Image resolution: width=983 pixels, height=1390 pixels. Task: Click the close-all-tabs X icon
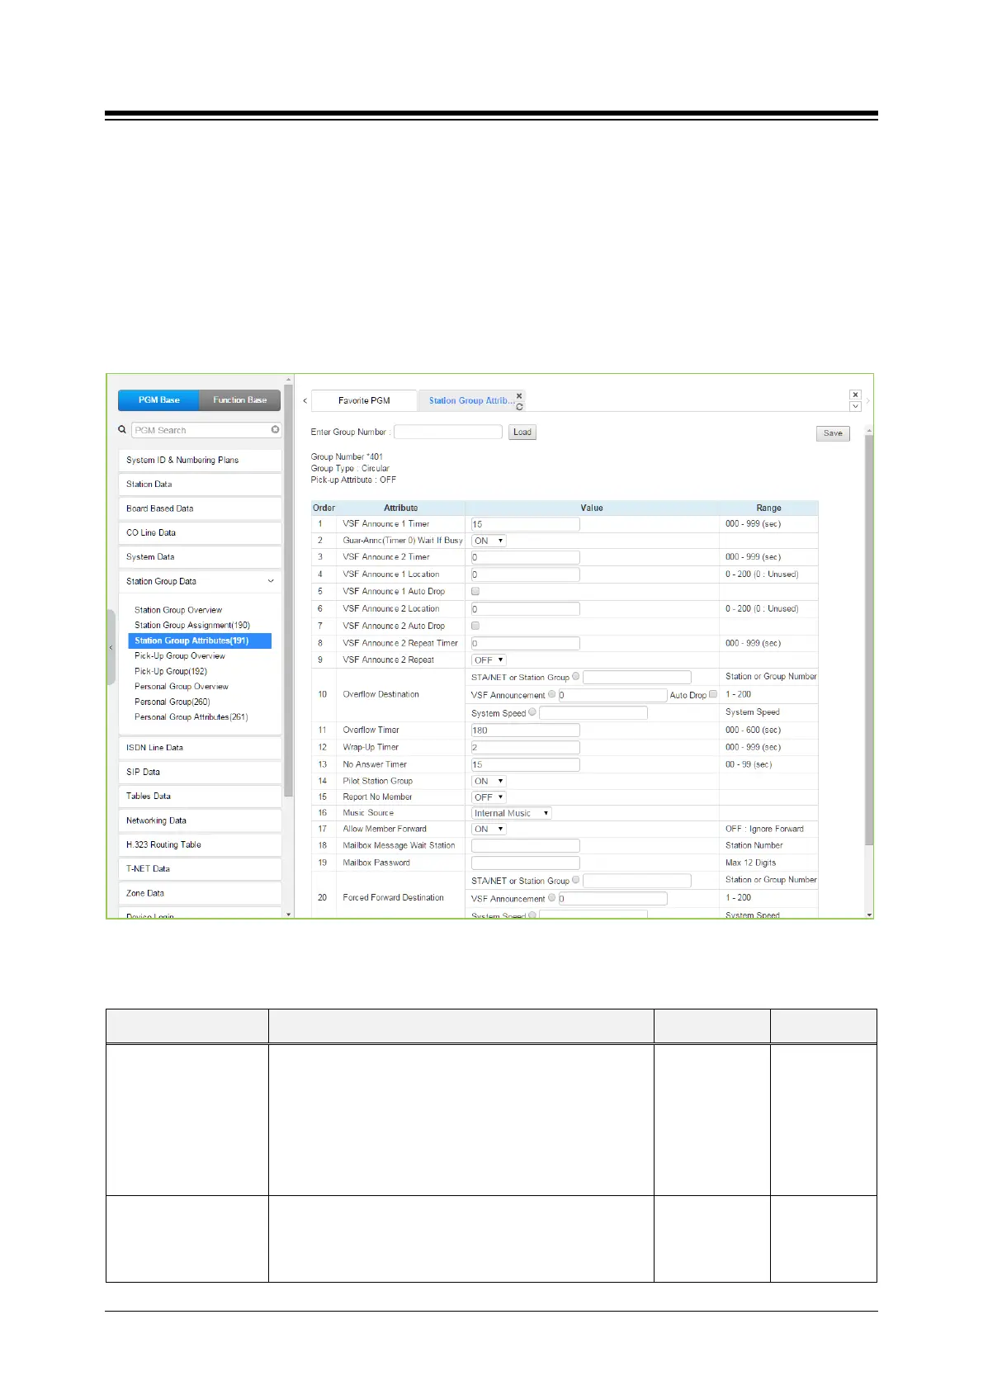coord(855,395)
